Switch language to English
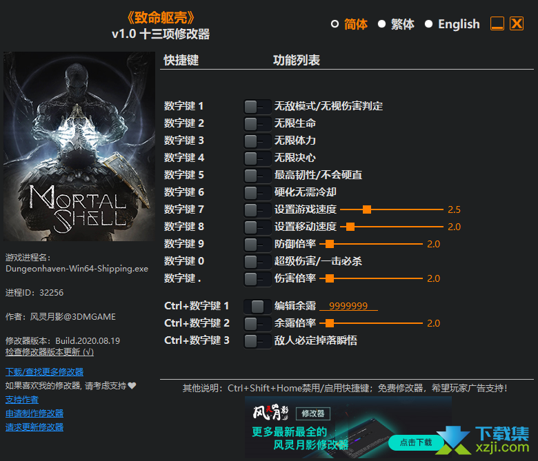 (452, 24)
